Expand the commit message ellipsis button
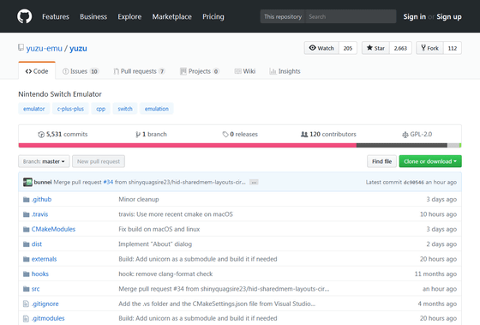This screenshot has height=325, width=480. click(254, 183)
